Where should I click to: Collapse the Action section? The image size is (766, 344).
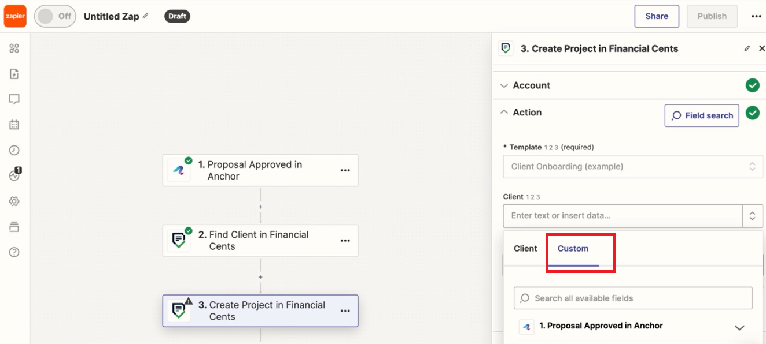[x=504, y=113]
